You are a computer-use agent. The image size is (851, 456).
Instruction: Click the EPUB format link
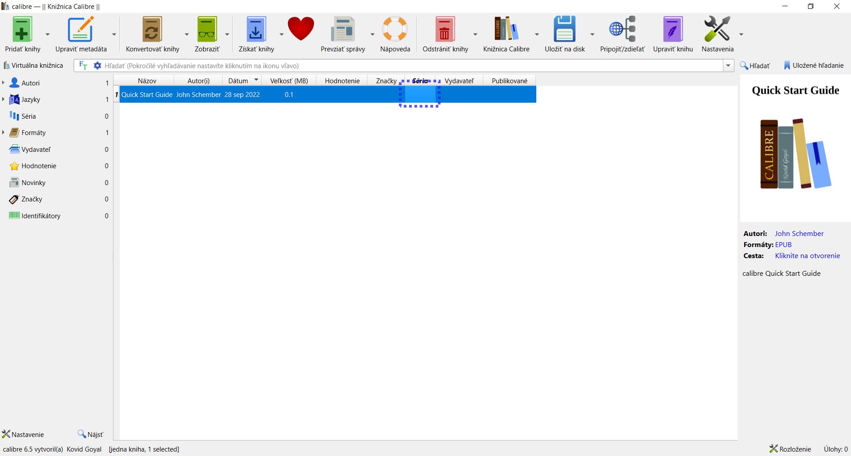pyautogui.click(x=783, y=244)
